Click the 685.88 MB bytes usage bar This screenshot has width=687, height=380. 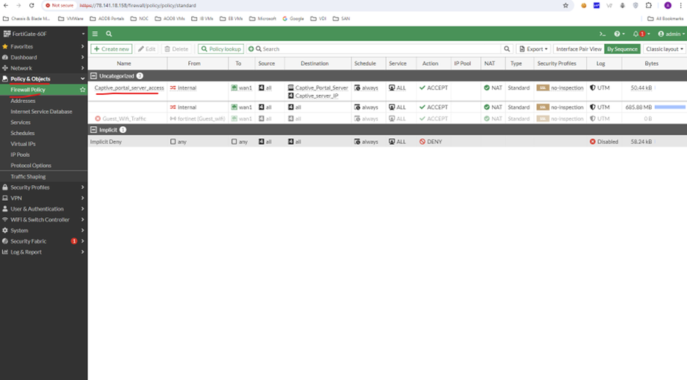(670, 108)
